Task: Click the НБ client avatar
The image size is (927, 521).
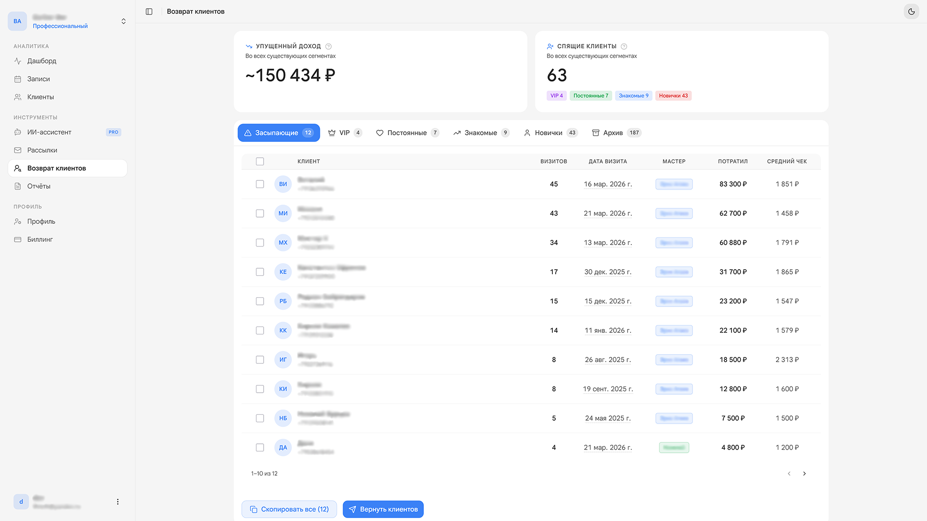Action: pyautogui.click(x=283, y=418)
